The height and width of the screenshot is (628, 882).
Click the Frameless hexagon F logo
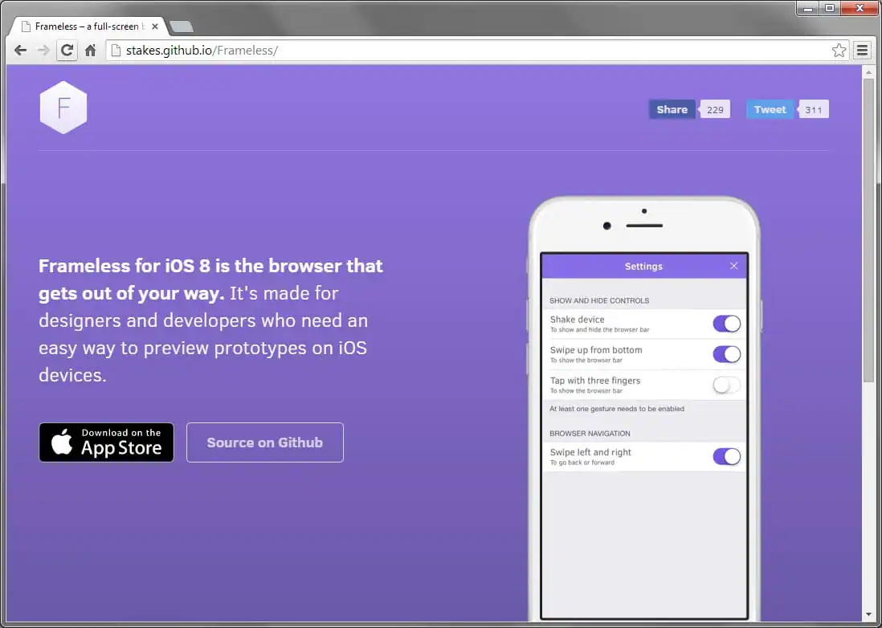63,108
